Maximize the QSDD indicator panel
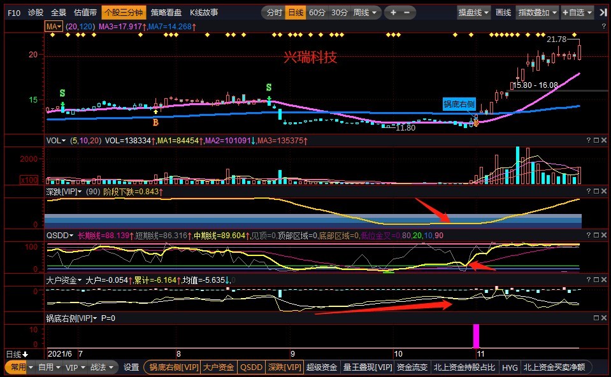 pos(596,235)
